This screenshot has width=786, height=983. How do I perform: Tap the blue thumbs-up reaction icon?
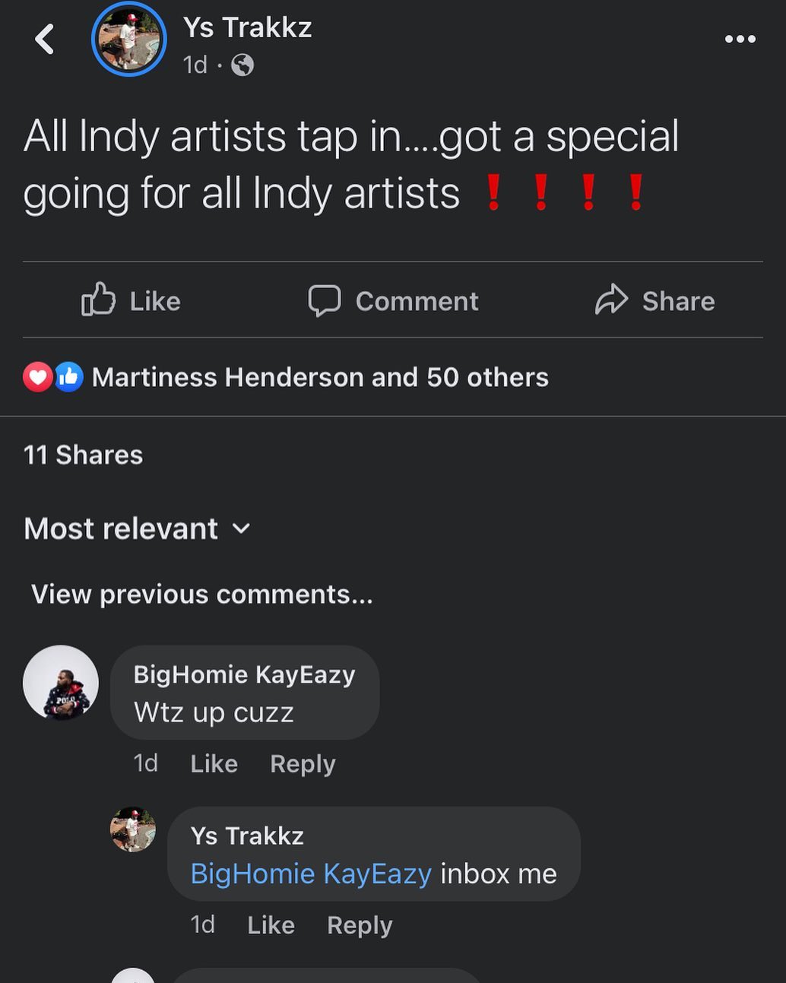click(68, 377)
